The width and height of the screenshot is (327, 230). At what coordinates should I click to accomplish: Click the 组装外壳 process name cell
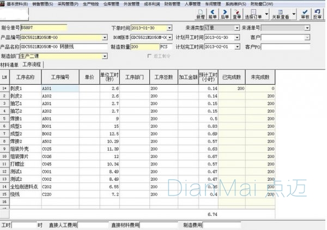(26, 149)
